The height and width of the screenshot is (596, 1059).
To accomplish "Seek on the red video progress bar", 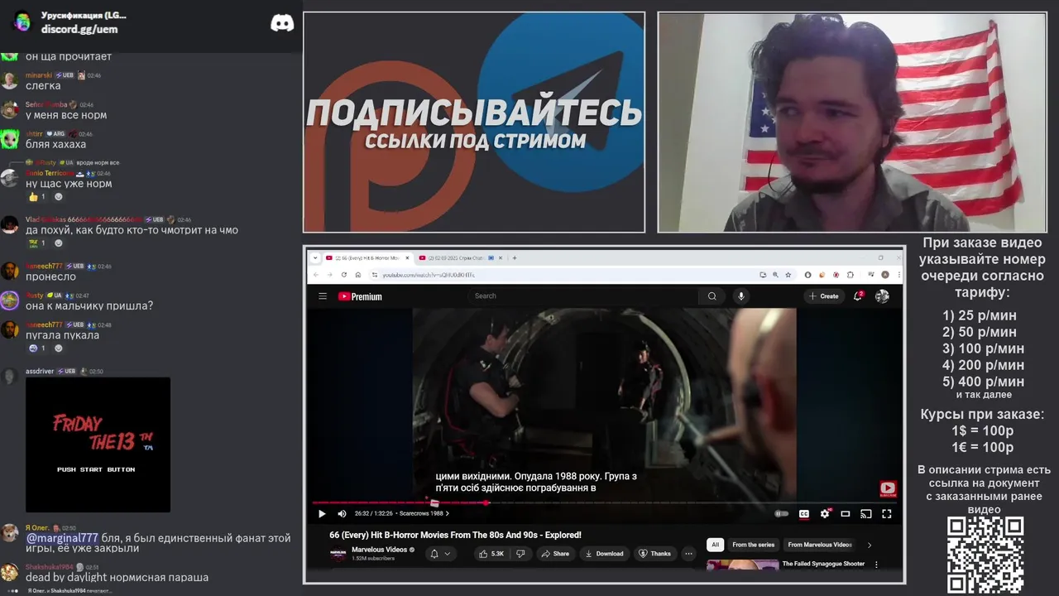I will click(x=400, y=502).
